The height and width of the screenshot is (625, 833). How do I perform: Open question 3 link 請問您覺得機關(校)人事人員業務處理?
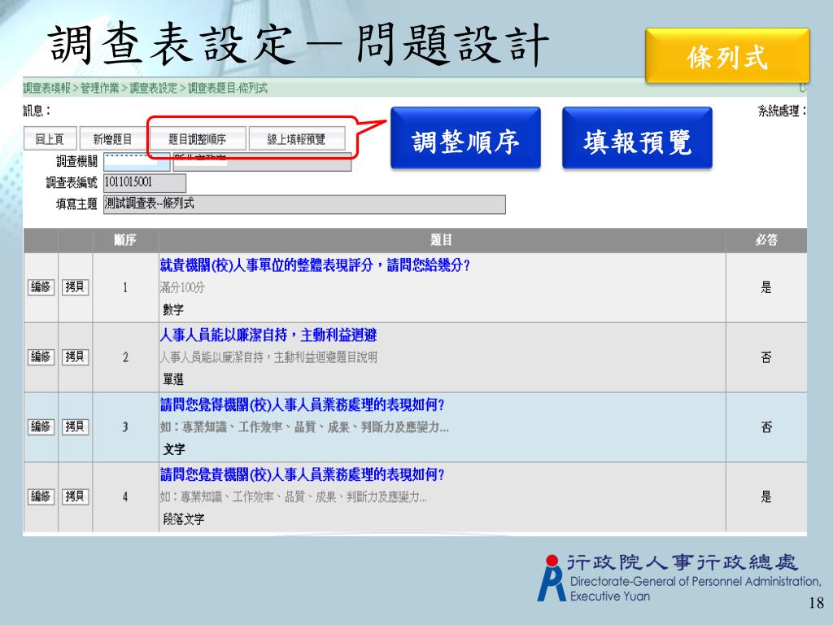coord(302,404)
